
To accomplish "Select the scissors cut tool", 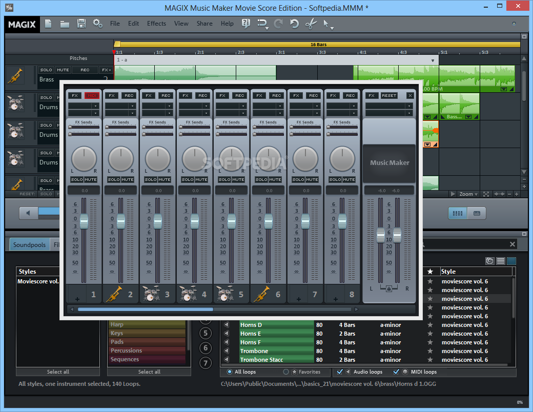I will point(311,24).
